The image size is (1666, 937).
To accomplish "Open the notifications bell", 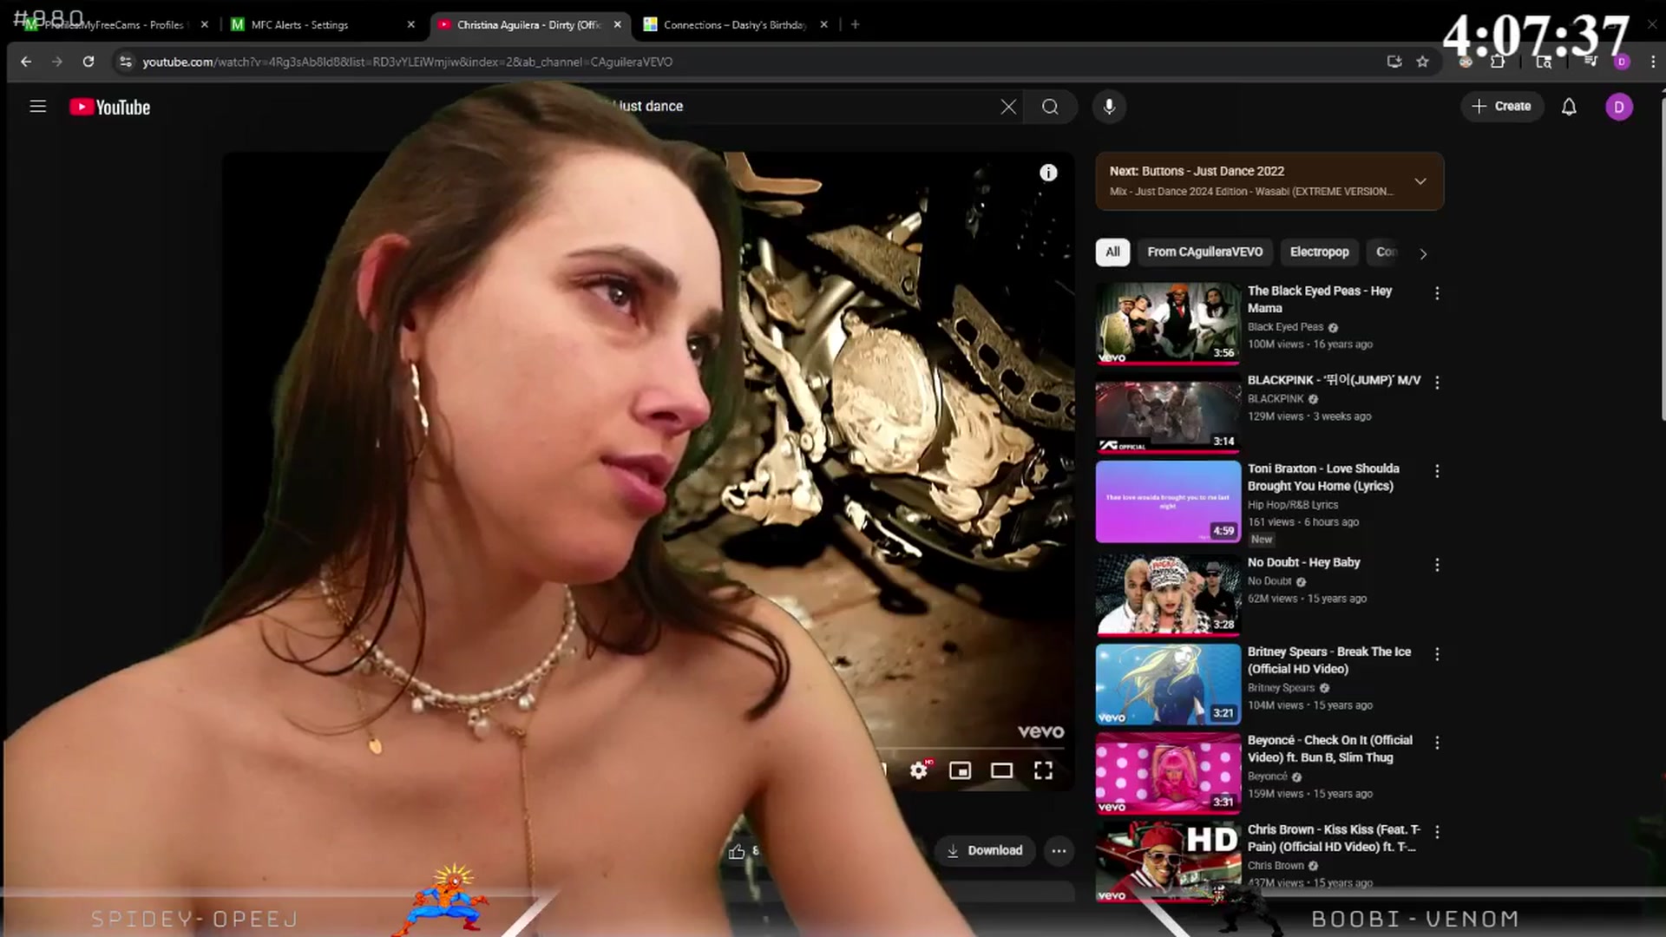I will click(1569, 107).
